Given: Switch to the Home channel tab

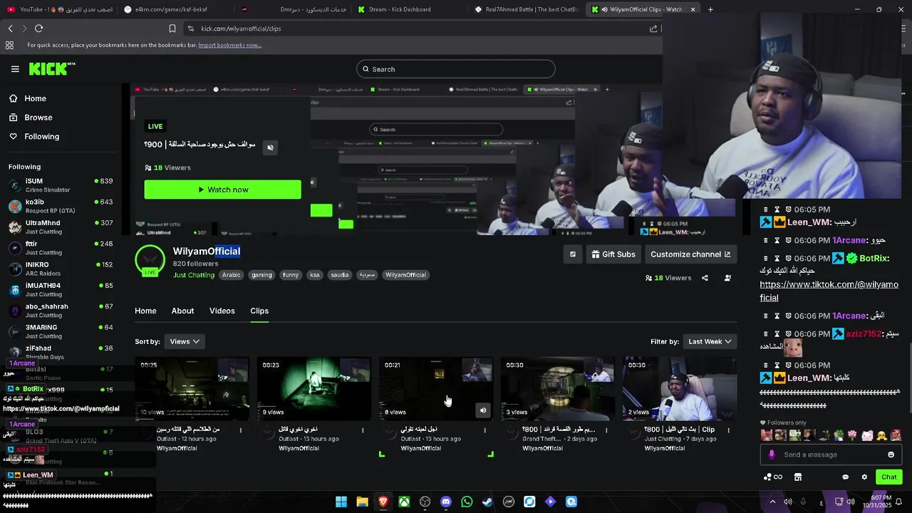Looking at the screenshot, I should [145, 311].
